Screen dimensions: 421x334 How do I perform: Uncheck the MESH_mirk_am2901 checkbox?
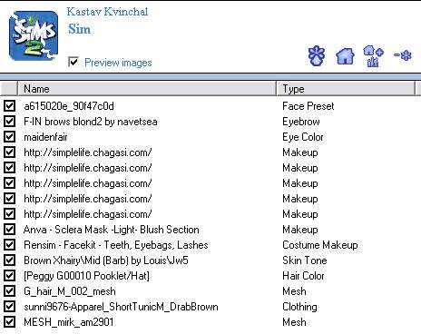(x=9, y=322)
